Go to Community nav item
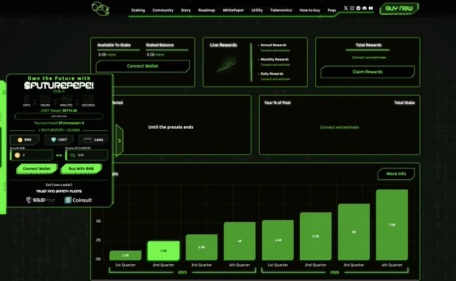 tap(163, 10)
